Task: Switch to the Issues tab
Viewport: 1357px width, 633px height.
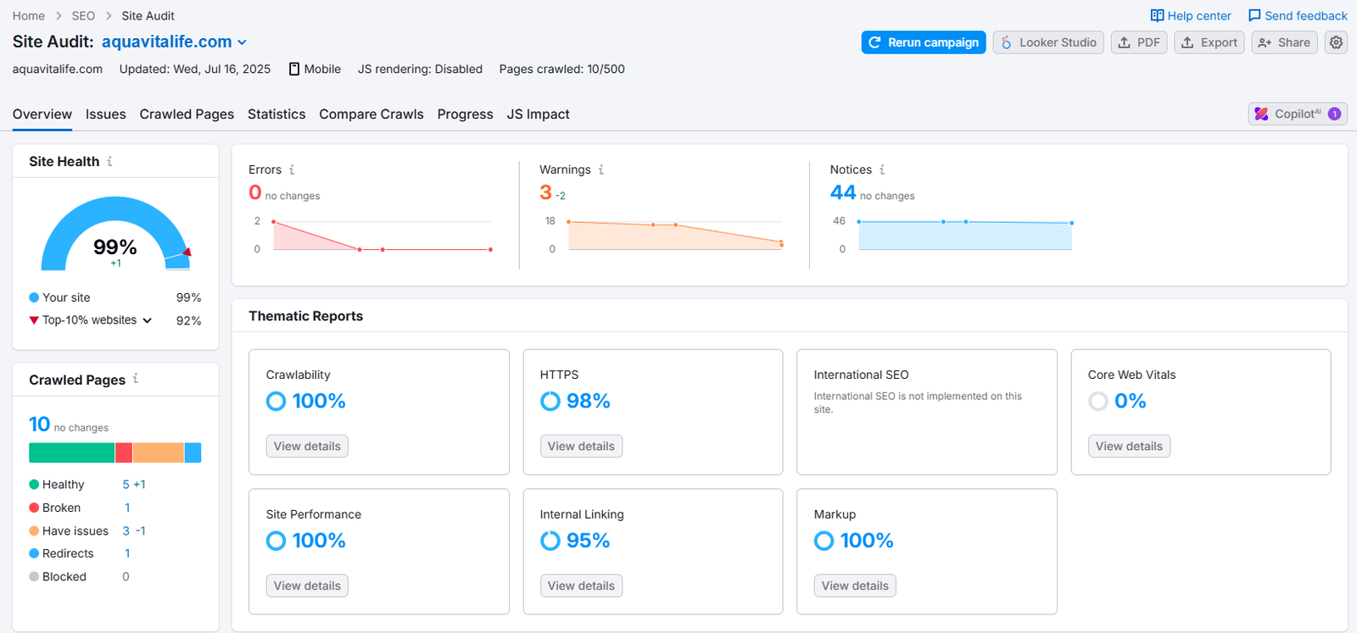Action: (x=106, y=114)
